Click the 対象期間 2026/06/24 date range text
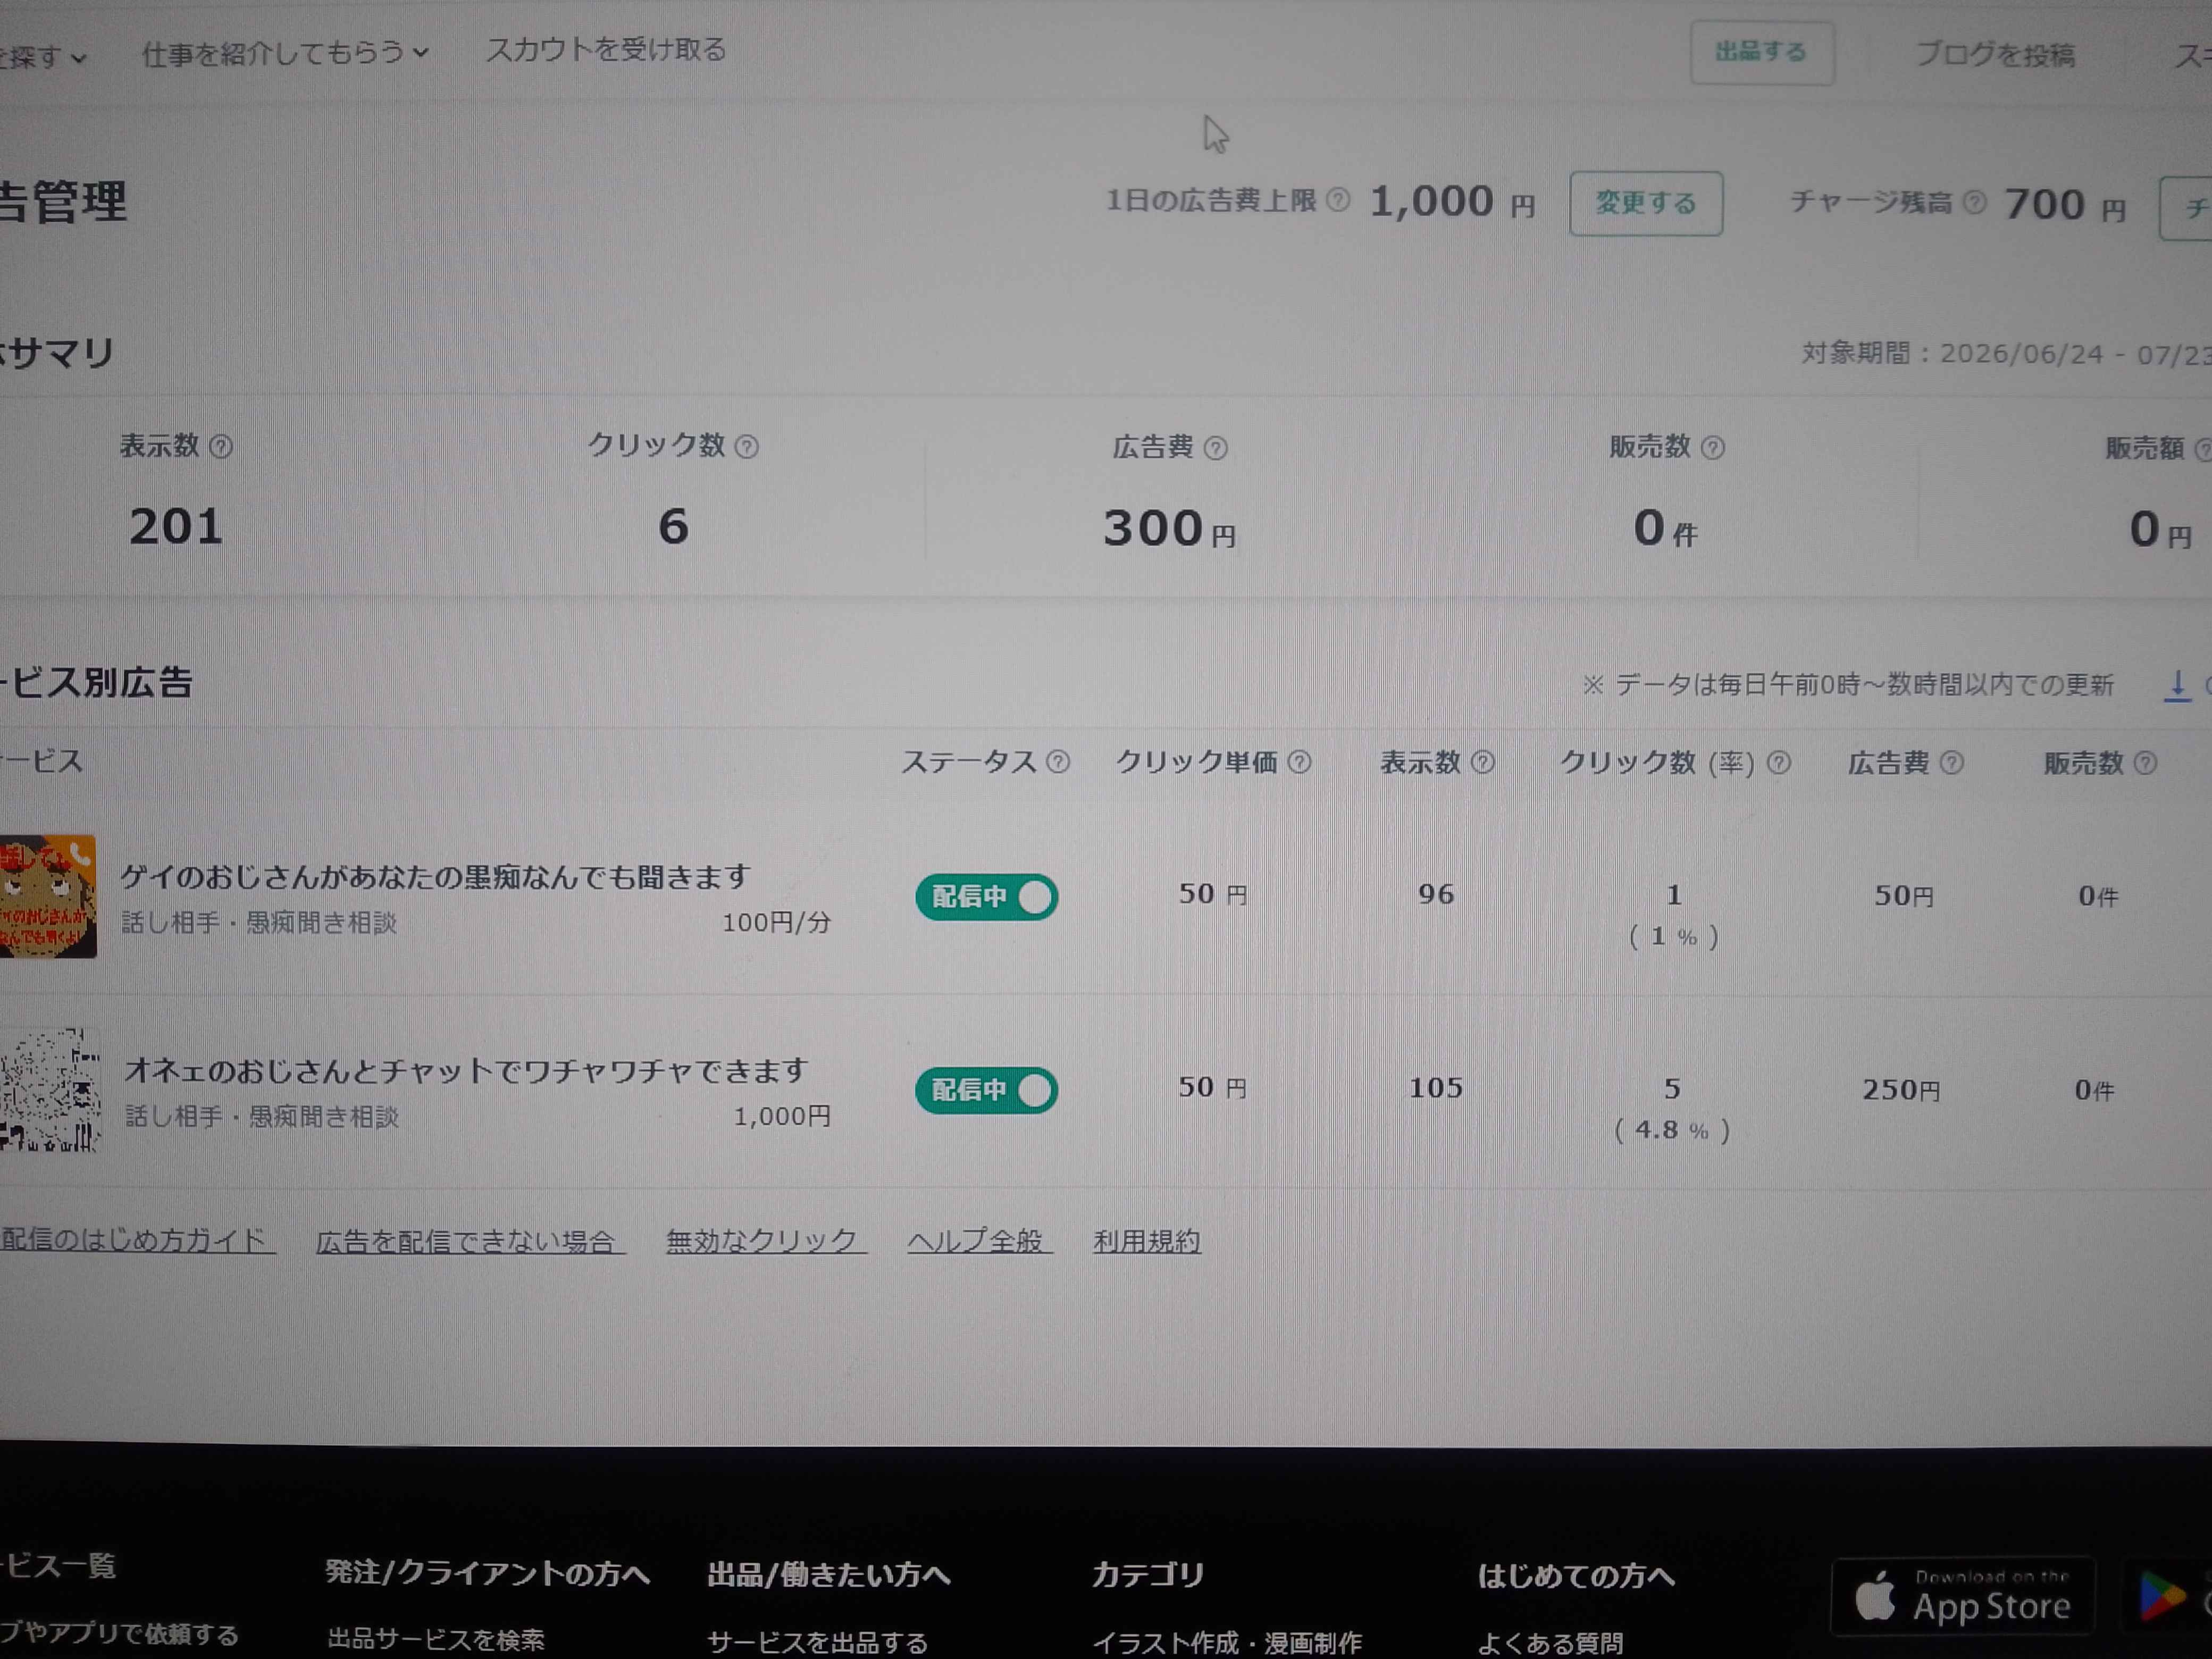Viewport: 2212px width, 1659px height. tap(2006, 354)
